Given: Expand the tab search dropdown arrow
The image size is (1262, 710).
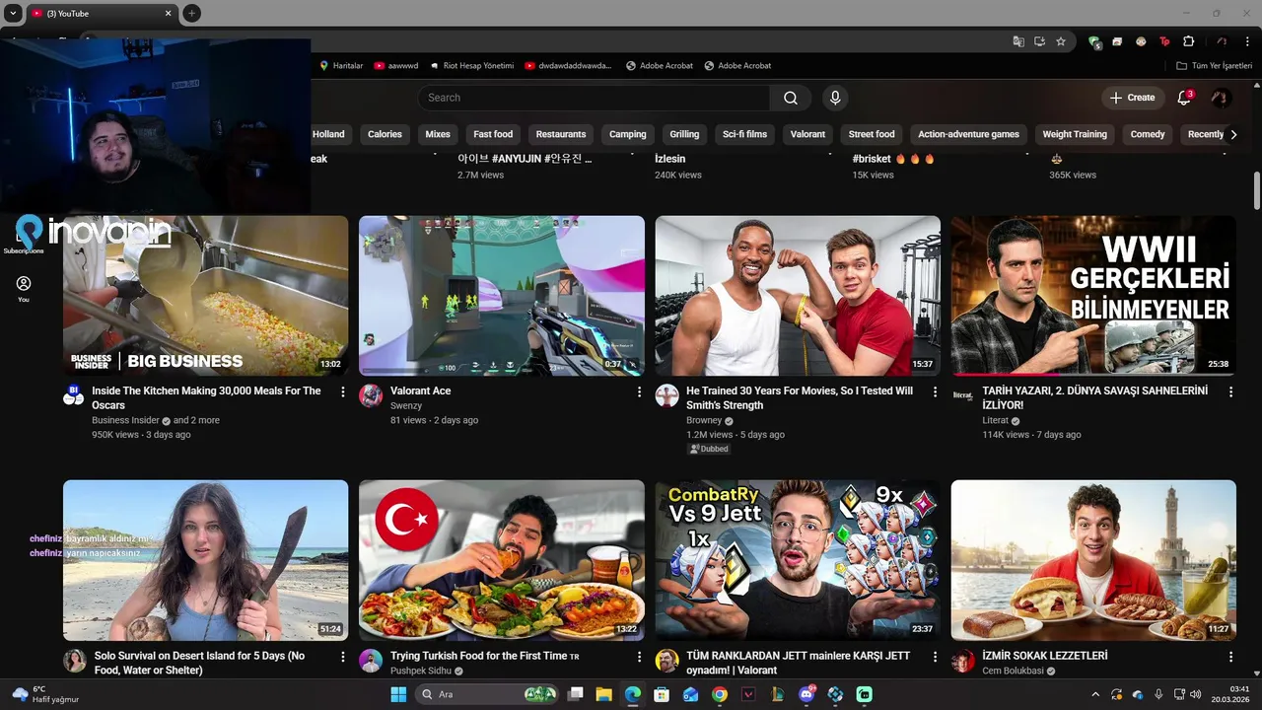Looking at the screenshot, I should click(13, 13).
